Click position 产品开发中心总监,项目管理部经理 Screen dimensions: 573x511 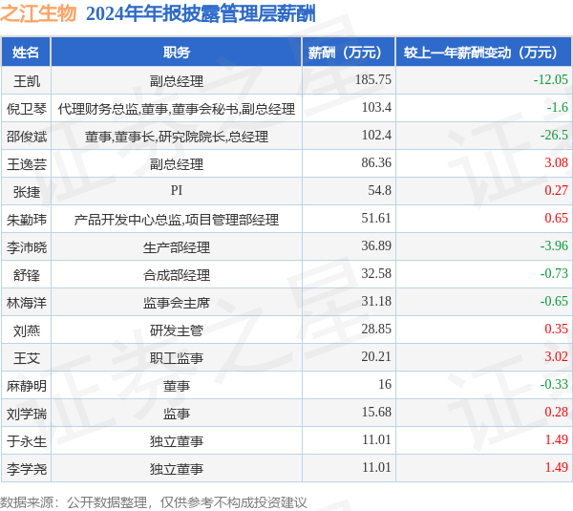point(177,220)
